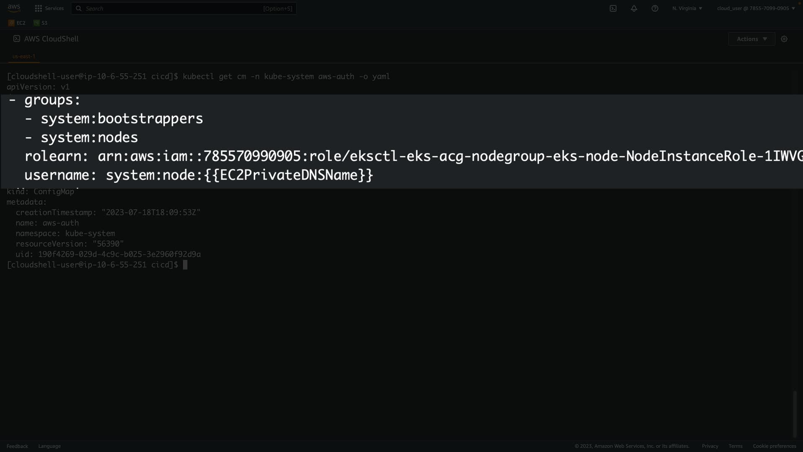Click the CloudShell icon in top bar
Viewport: 803px width, 452px height.
pos(613,8)
